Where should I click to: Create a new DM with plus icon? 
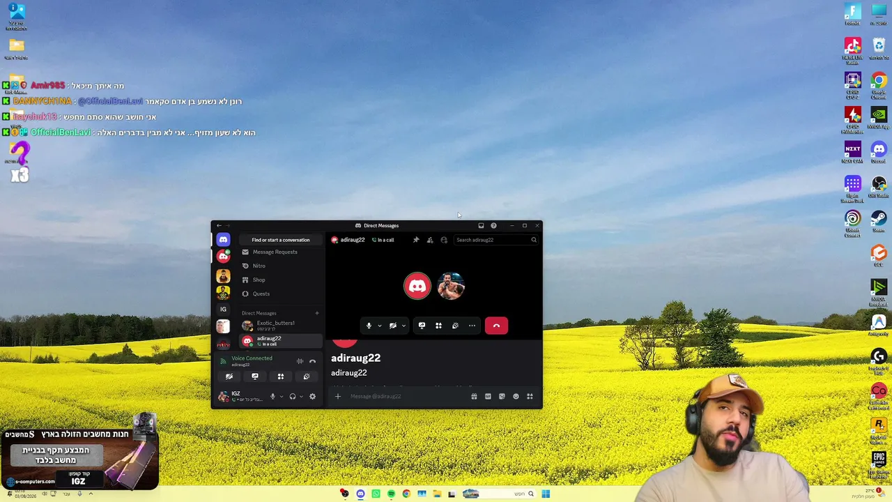(x=316, y=313)
